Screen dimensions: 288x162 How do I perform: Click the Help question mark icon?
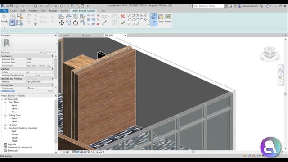(x=268, y=6)
